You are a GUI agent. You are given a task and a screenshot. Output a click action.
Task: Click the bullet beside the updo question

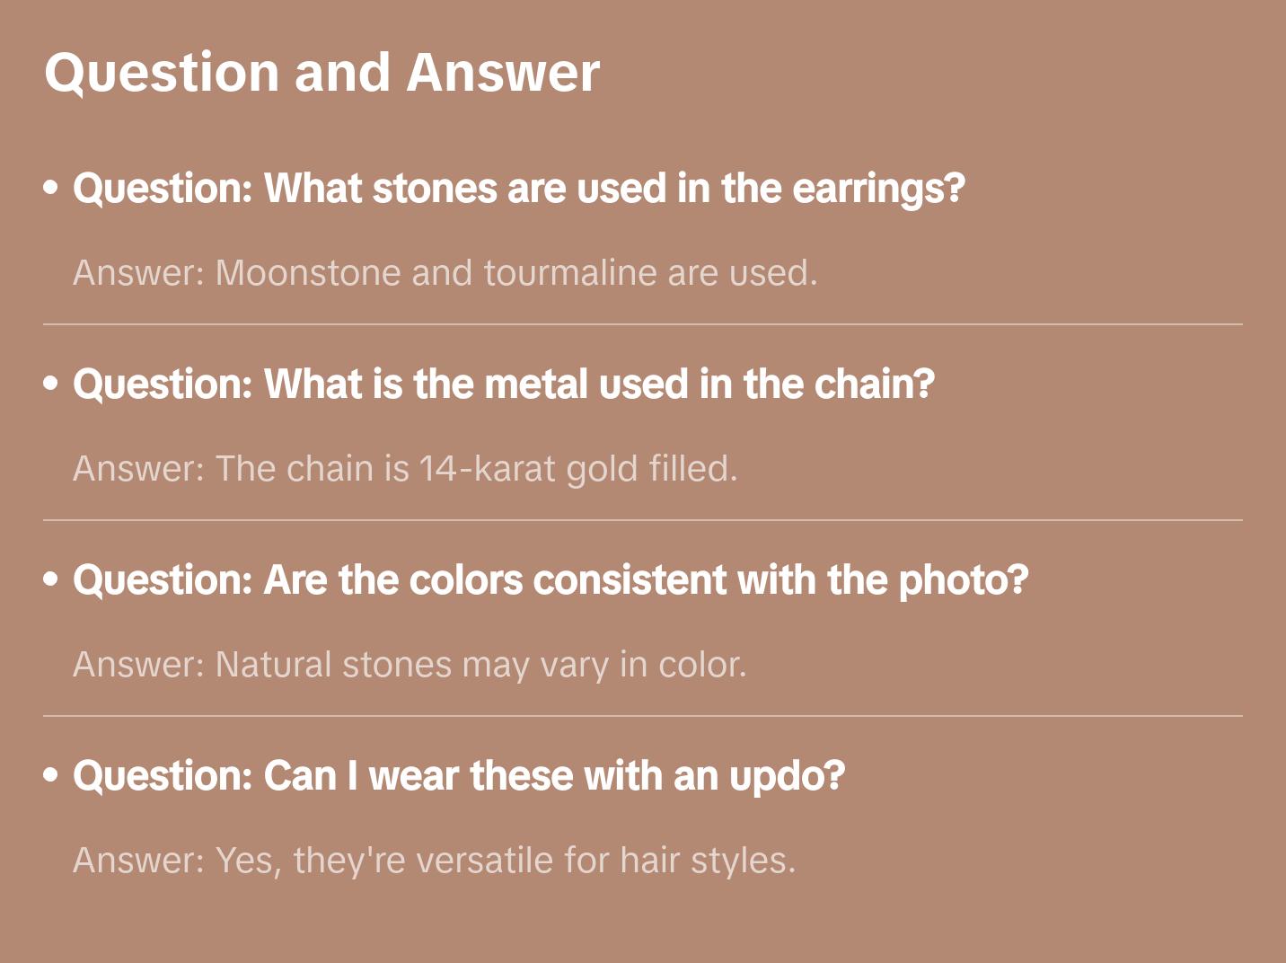(51, 775)
